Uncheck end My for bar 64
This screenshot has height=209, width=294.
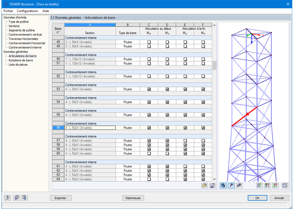(x=185, y=179)
